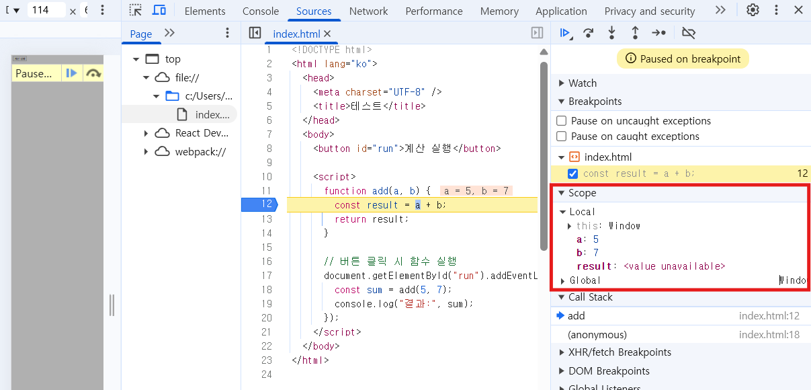
Task: Open index.html:12 source link
Action: click(769, 316)
